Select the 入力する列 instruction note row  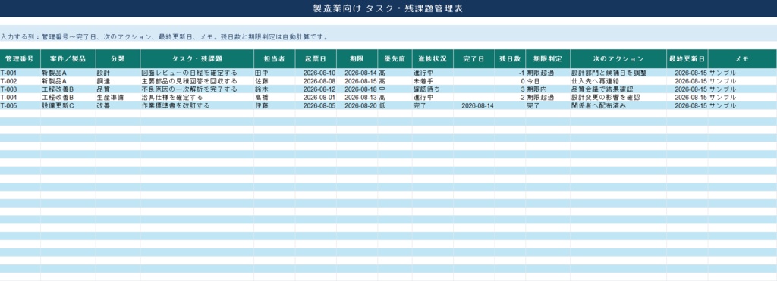point(388,33)
